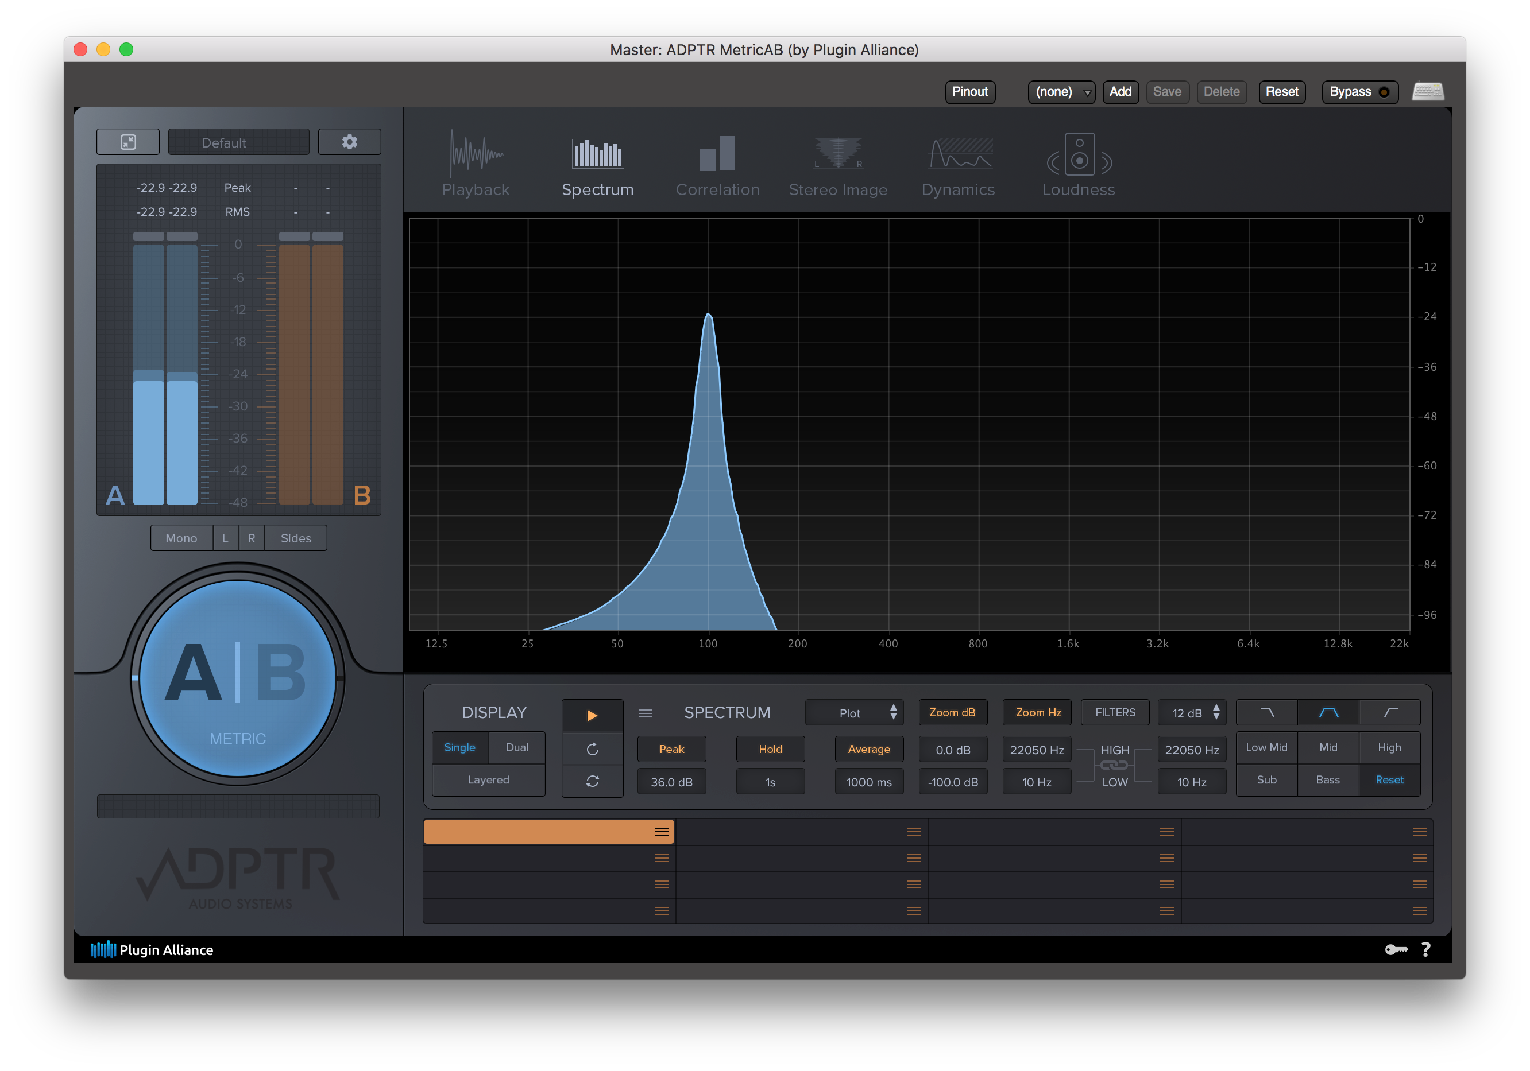
Task: Open the Dynamics view icon
Action: (x=960, y=154)
